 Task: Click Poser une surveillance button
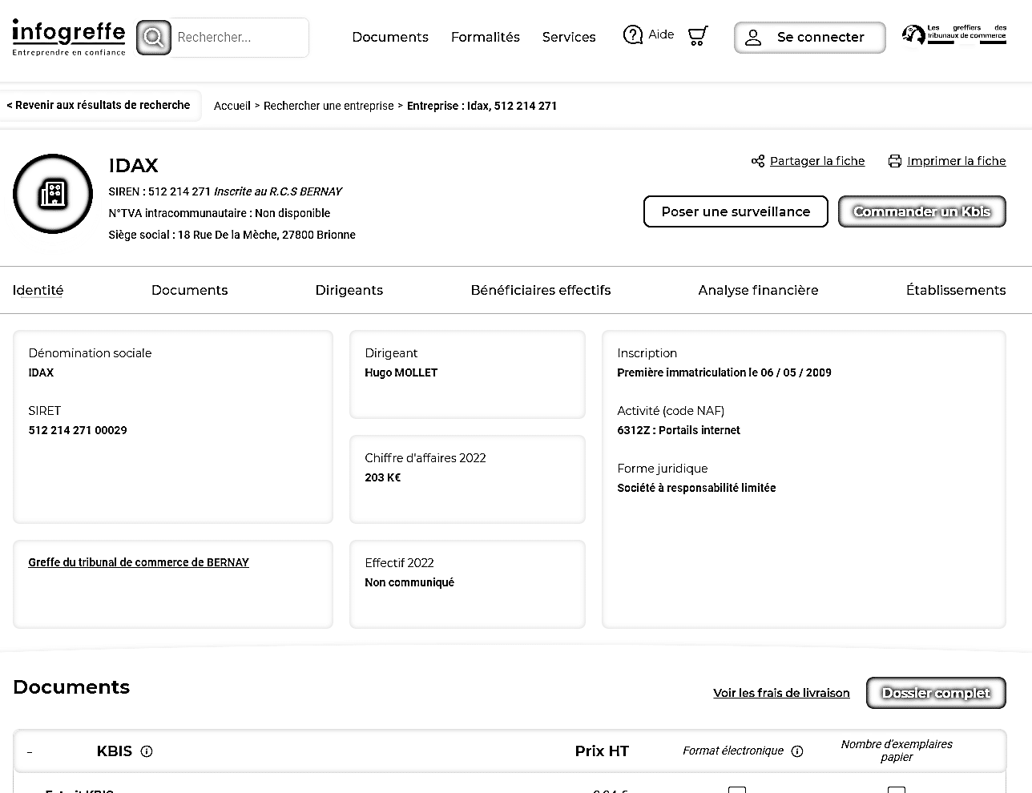pos(736,211)
